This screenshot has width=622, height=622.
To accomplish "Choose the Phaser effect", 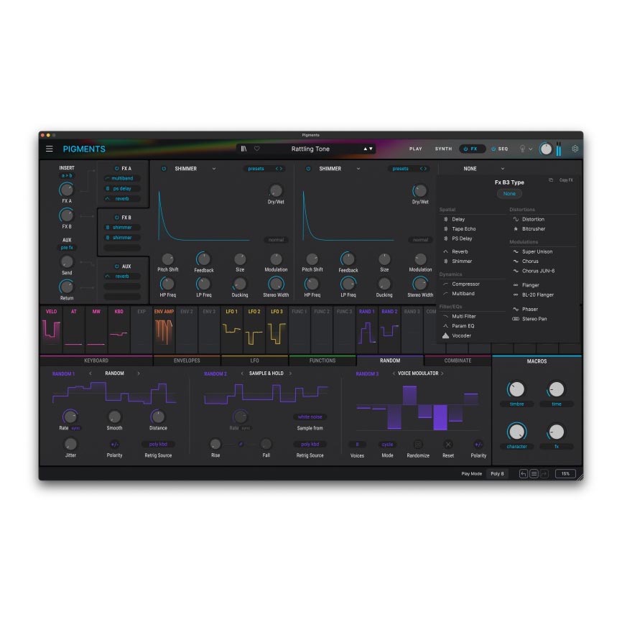I will [x=529, y=309].
